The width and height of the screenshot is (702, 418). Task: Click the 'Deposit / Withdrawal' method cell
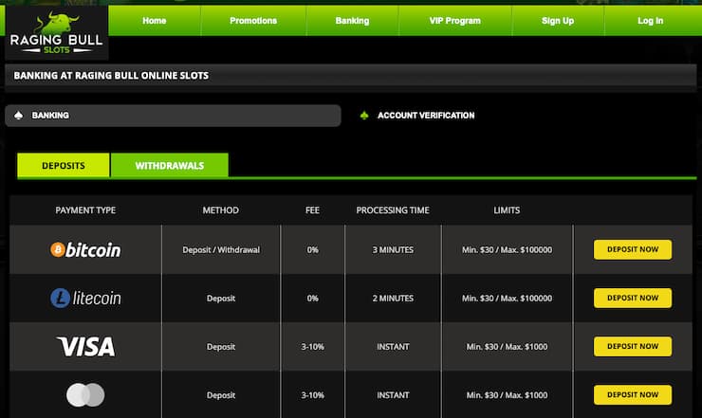coord(221,249)
